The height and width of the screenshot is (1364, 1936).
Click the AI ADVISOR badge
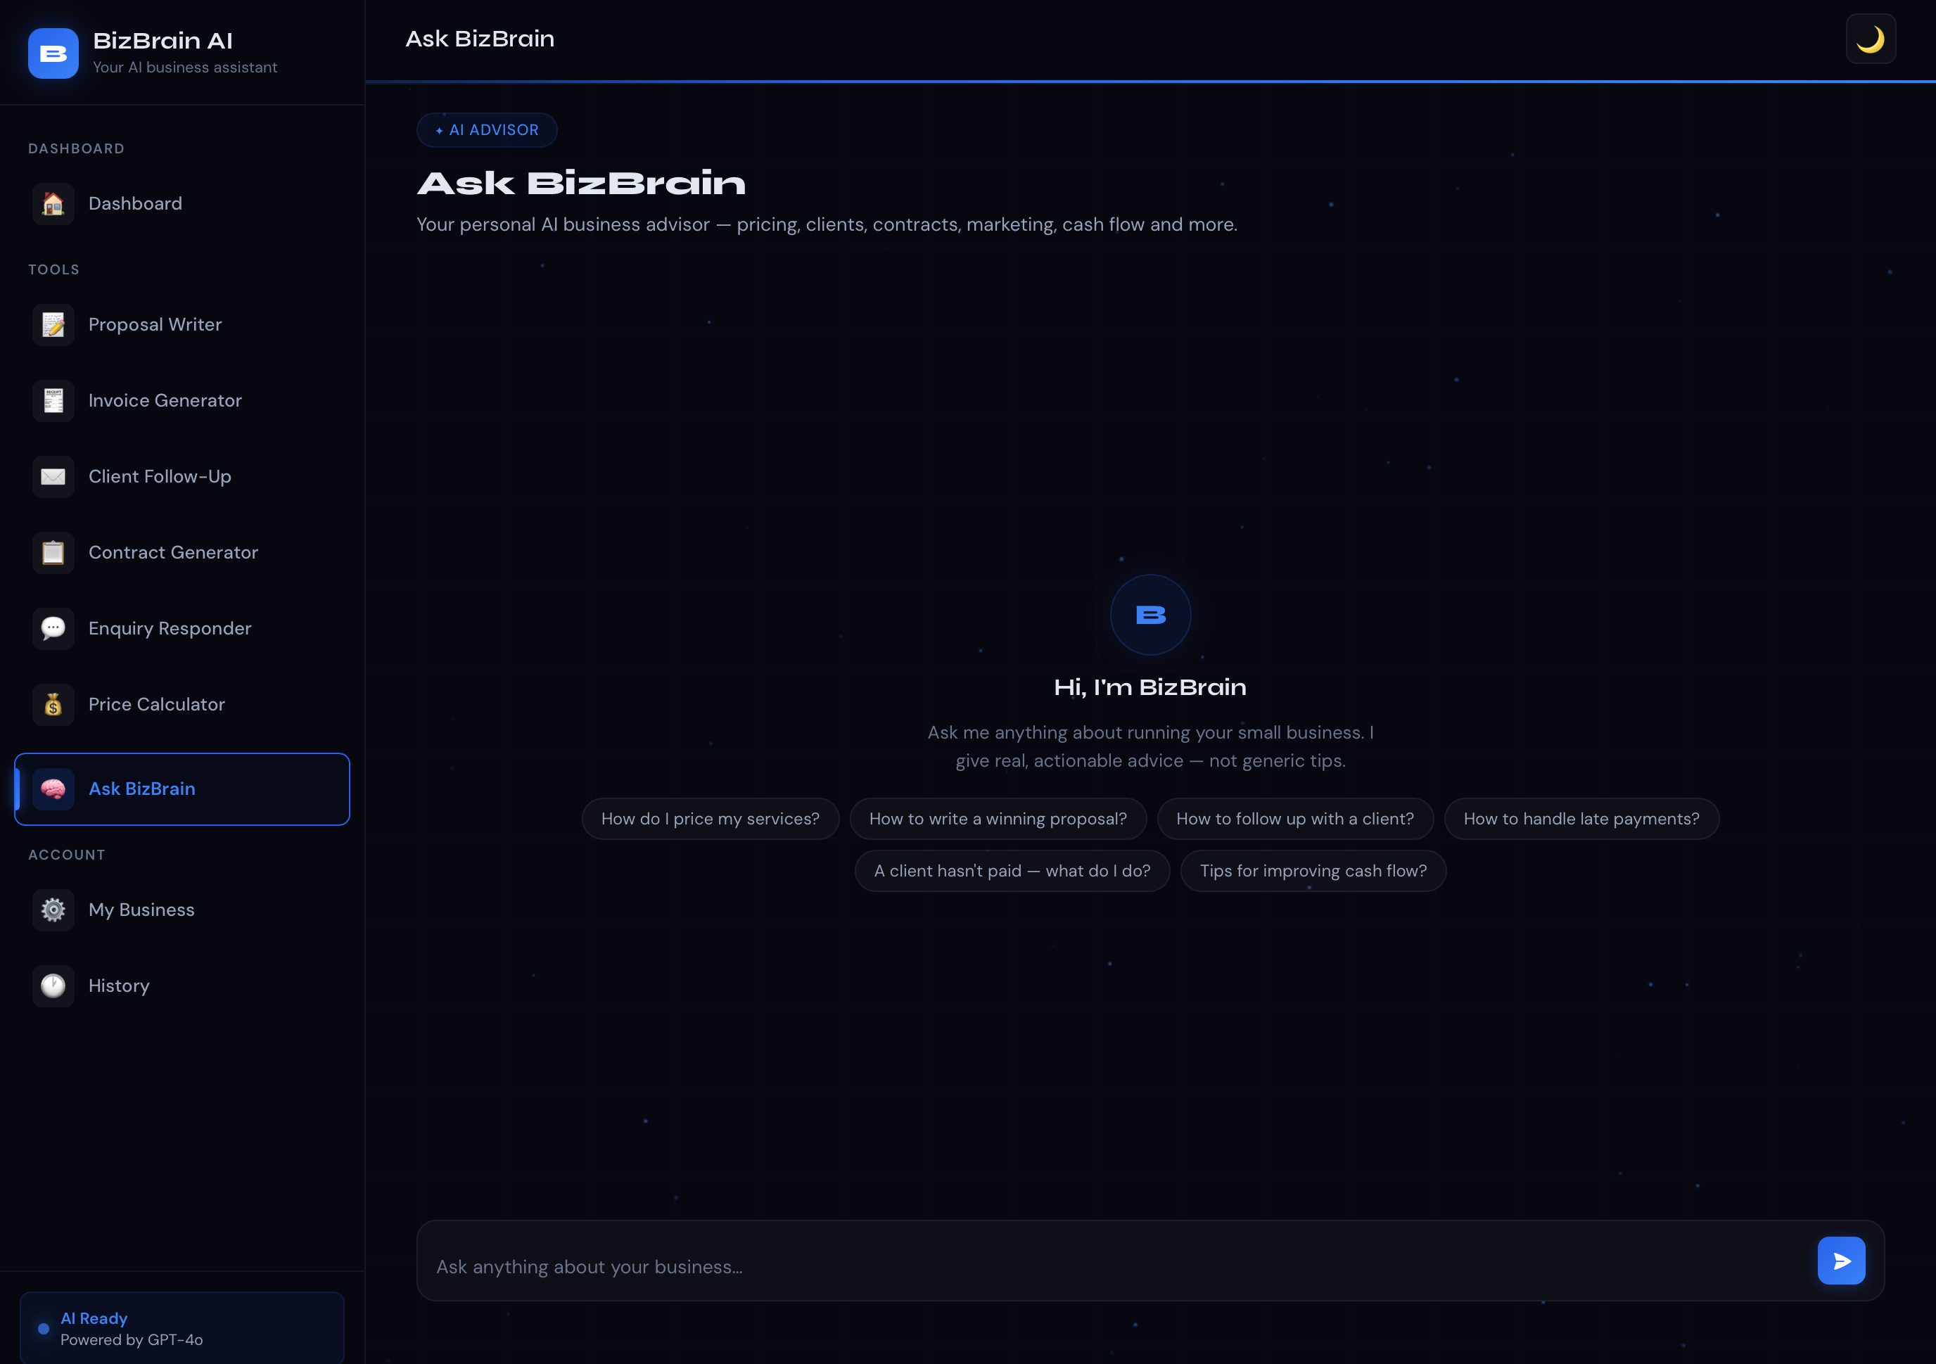coord(487,130)
